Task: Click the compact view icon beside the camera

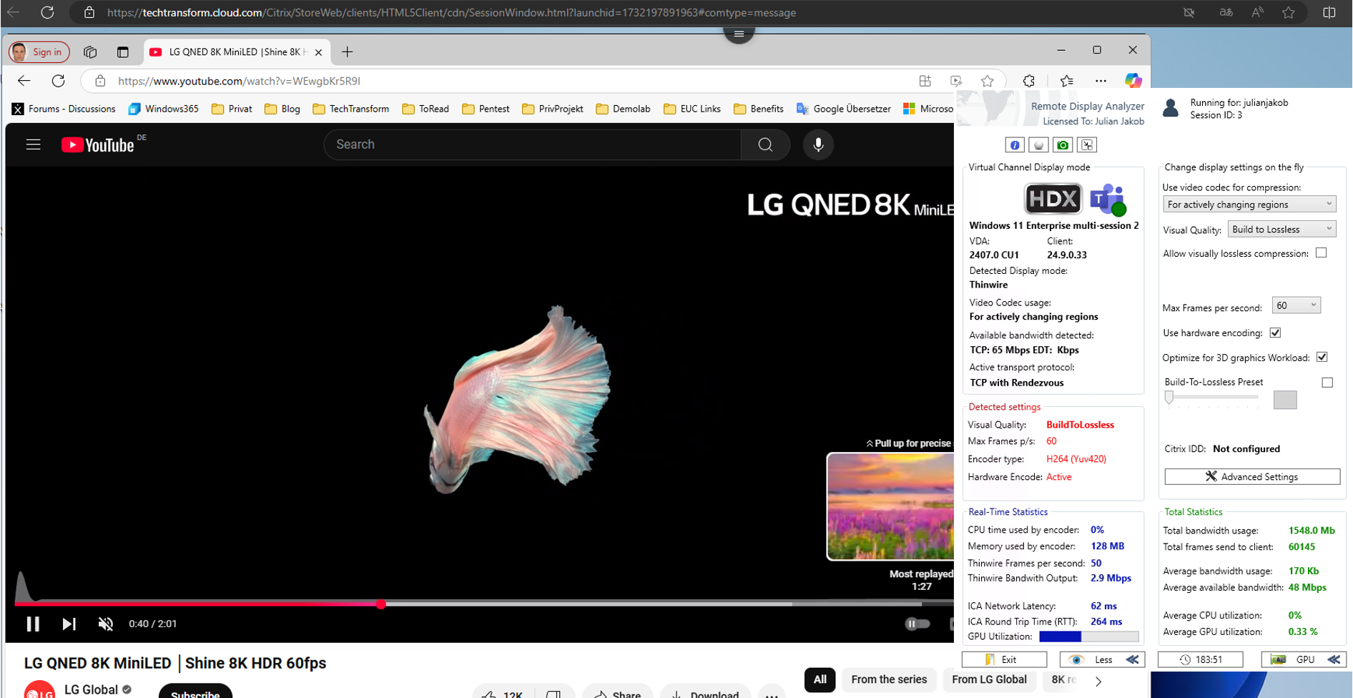Action: pos(1087,145)
